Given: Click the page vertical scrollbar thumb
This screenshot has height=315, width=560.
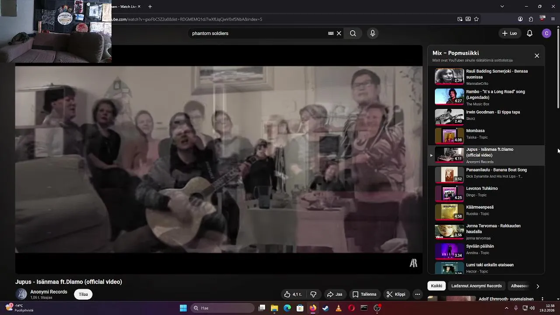Looking at the screenshot, I should point(558,68).
